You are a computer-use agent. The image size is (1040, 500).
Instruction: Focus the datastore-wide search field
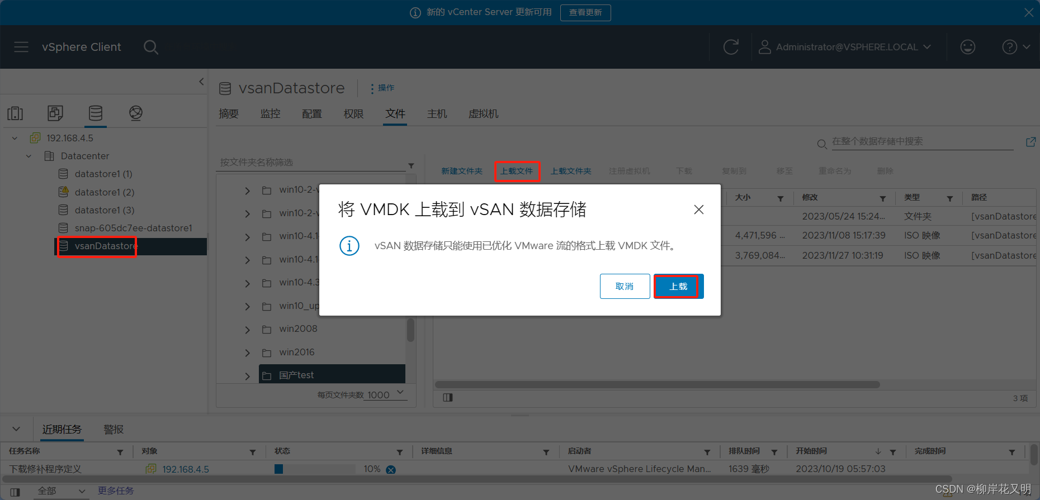(x=923, y=142)
